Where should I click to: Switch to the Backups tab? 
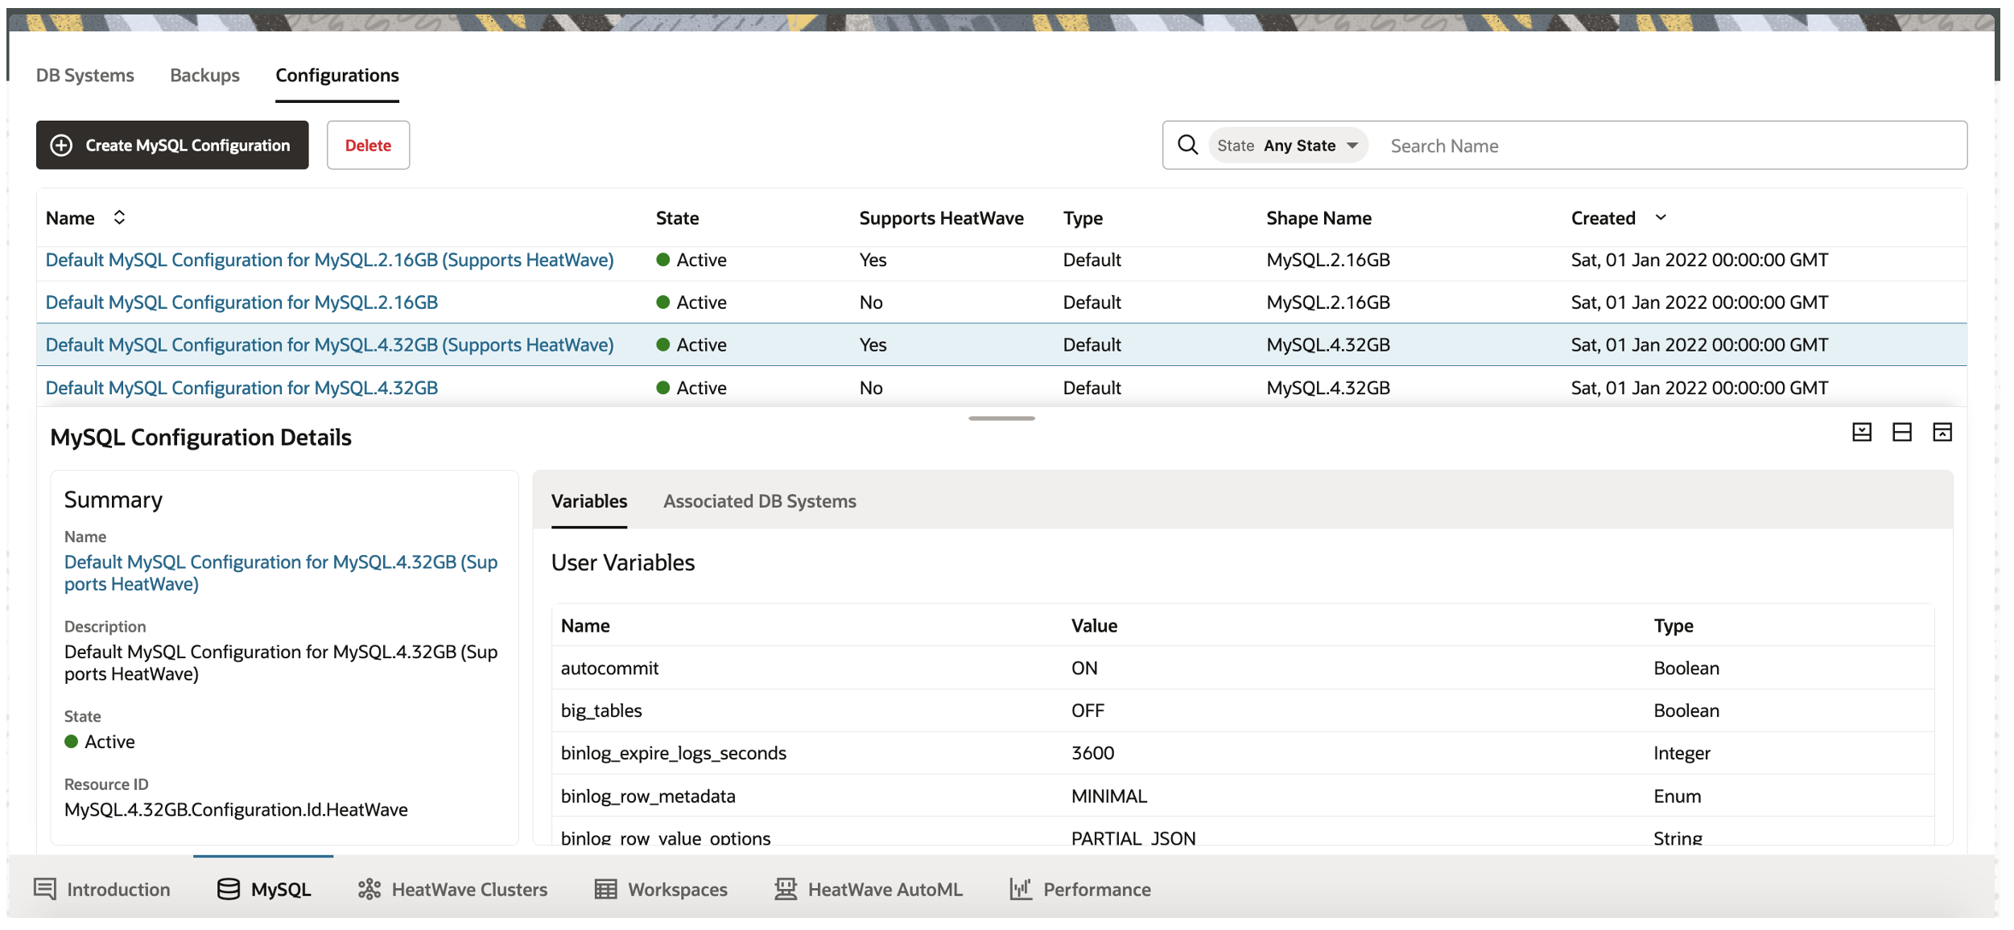pyautogui.click(x=204, y=75)
